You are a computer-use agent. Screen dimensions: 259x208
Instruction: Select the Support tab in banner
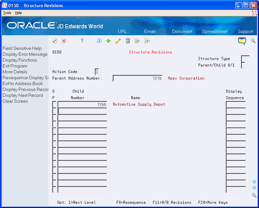point(245,31)
